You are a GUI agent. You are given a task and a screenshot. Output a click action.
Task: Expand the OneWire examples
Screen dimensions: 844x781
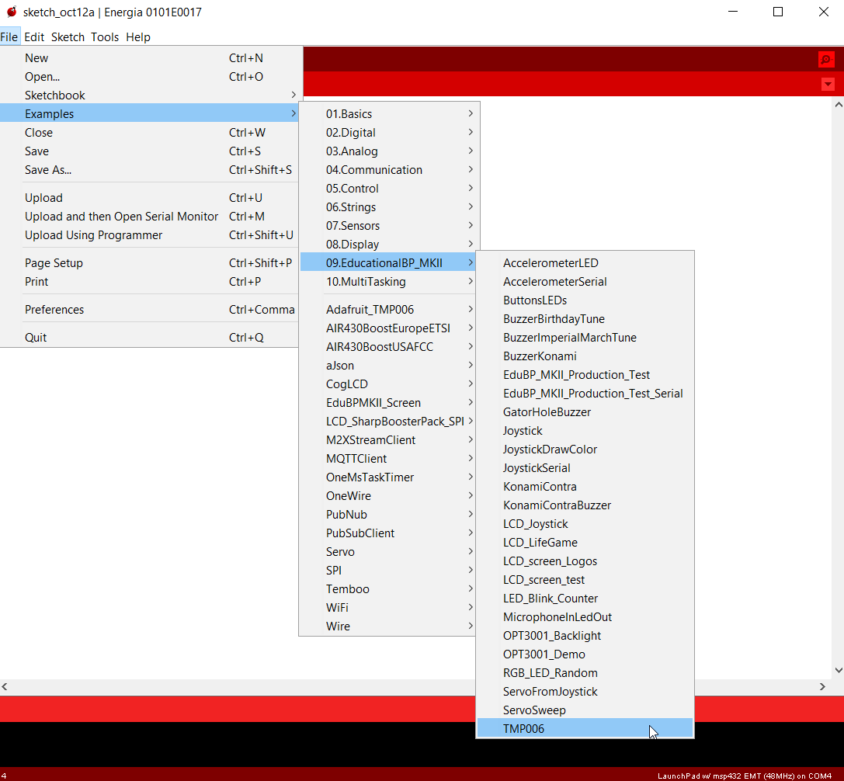tap(388, 496)
